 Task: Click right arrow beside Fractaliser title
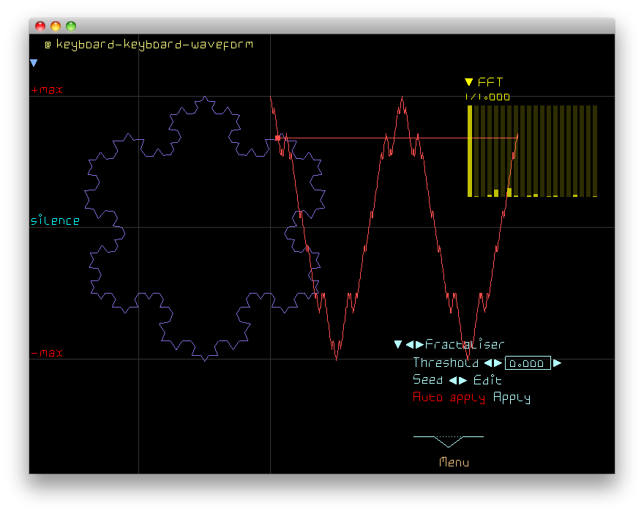(419, 345)
